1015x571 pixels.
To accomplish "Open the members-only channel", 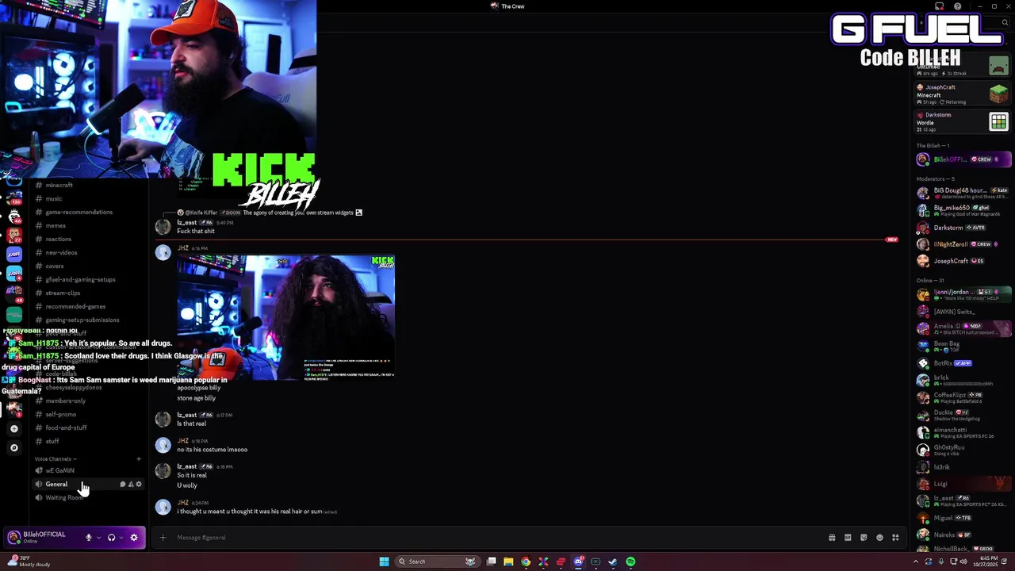I will click(87, 400).
